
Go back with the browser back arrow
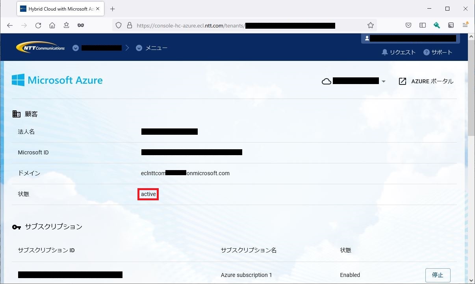coord(10,25)
